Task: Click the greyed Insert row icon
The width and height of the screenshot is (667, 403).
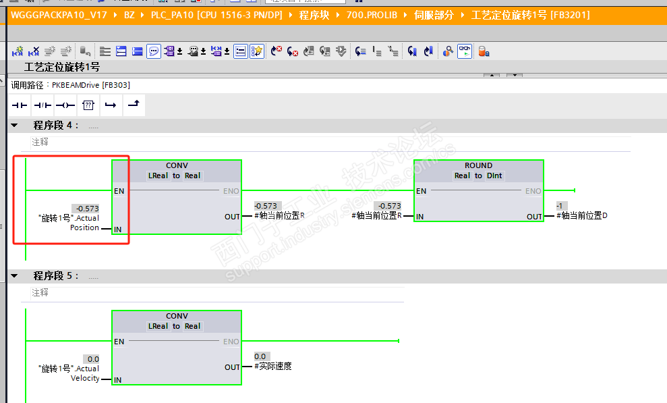Action: [50, 51]
